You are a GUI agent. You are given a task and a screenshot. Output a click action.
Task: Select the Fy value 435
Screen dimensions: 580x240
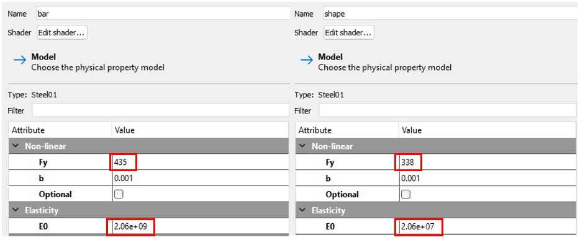(x=120, y=162)
